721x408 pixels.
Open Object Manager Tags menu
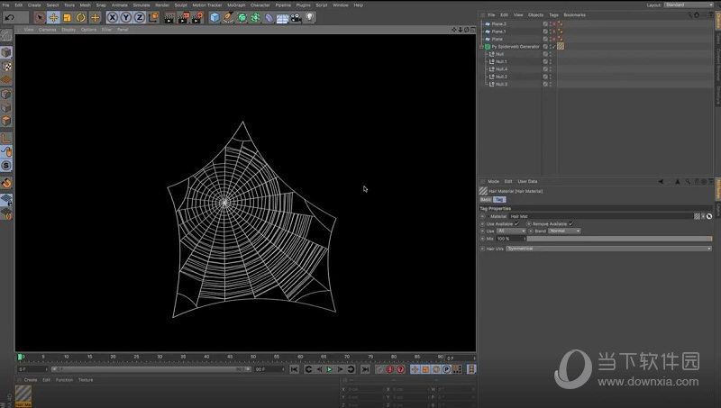click(x=553, y=14)
